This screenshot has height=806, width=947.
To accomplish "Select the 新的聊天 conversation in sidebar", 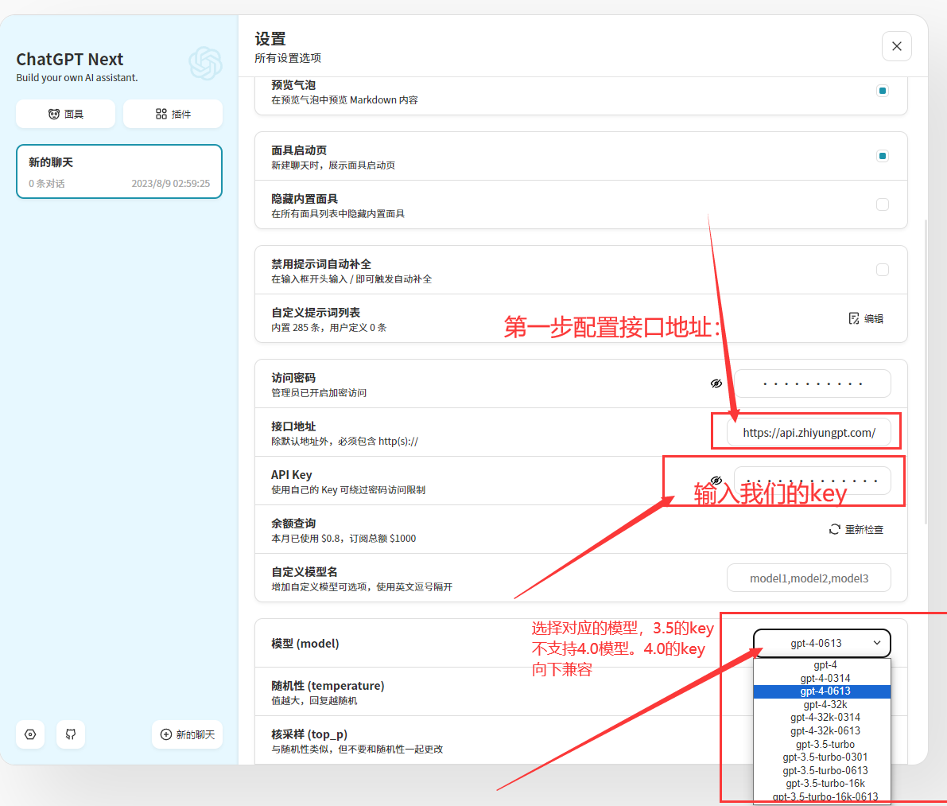I will (x=119, y=171).
